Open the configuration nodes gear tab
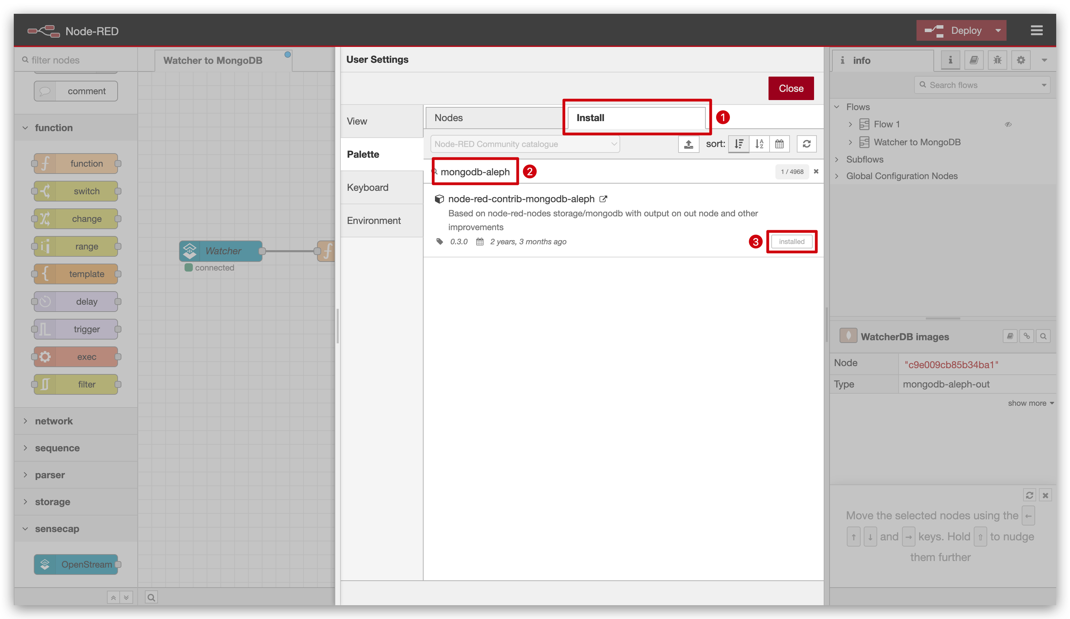 (1021, 60)
